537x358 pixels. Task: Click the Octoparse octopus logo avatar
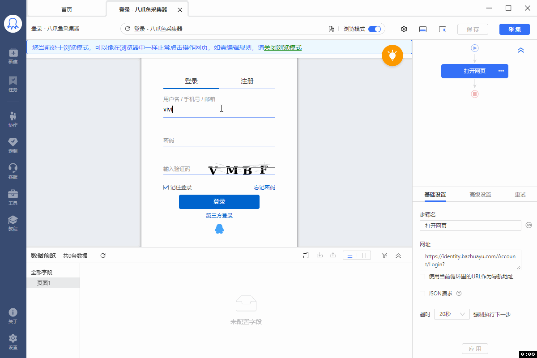pyautogui.click(x=13, y=24)
